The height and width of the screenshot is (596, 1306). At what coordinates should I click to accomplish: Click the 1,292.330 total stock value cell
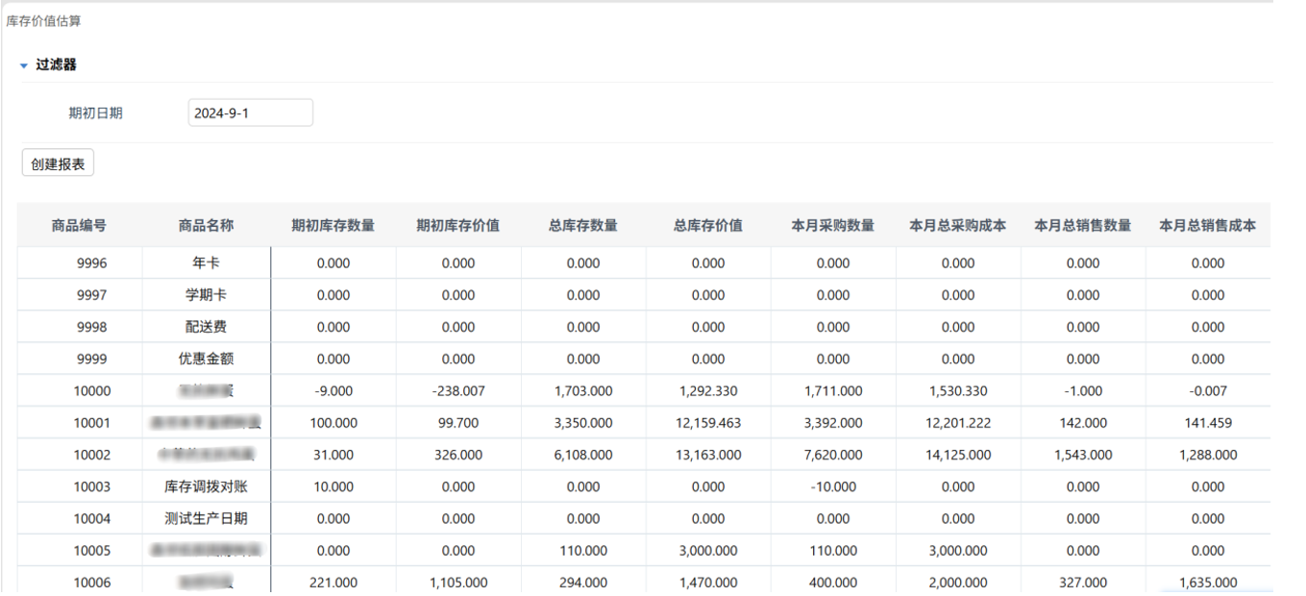(708, 390)
